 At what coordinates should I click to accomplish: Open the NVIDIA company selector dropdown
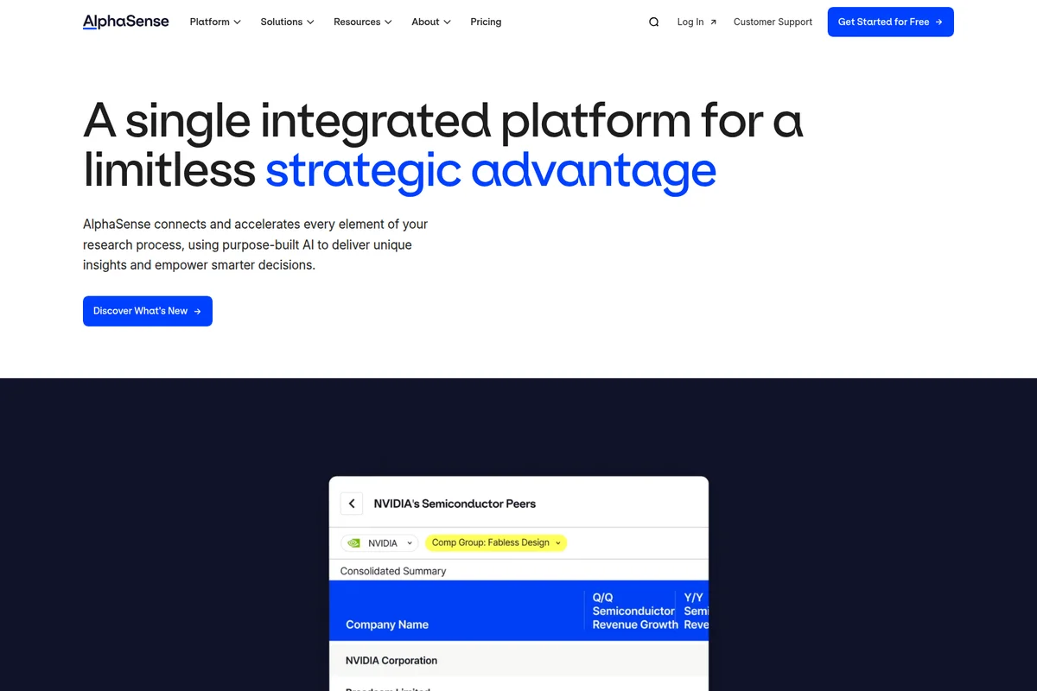(x=408, y=543)
